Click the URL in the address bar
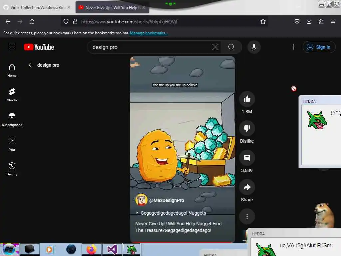 129,22
